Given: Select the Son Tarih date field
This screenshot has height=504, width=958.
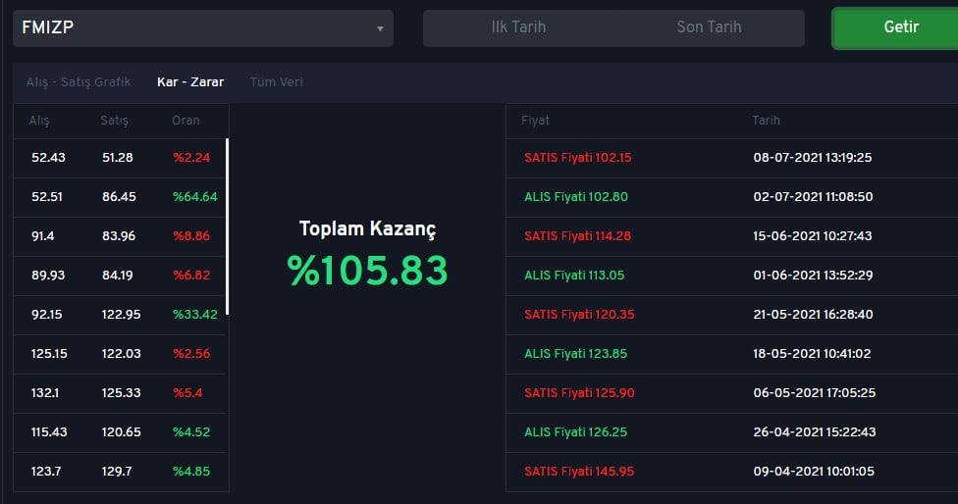Looking at the screenshot, I should pyautogui.click(x=709, y=27).
